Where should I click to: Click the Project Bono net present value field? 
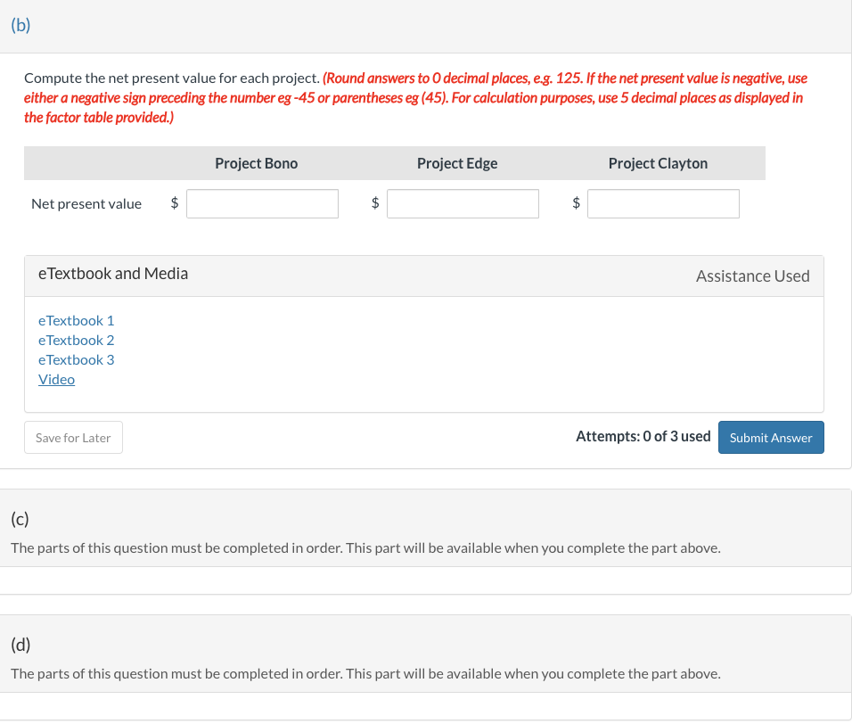tap(262, 203)
